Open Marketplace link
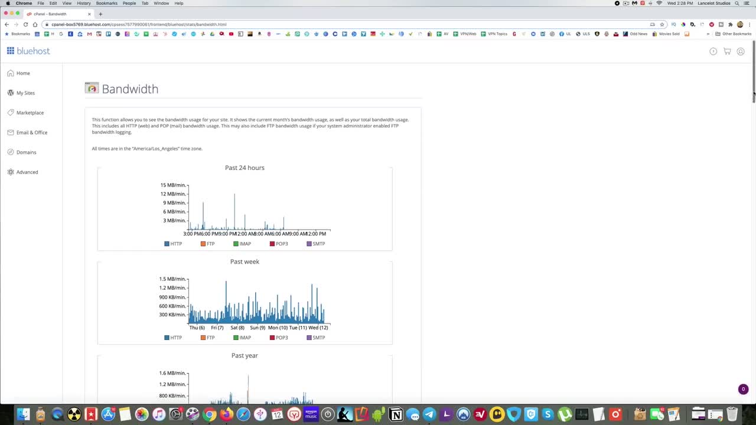 tap(30, 113)
